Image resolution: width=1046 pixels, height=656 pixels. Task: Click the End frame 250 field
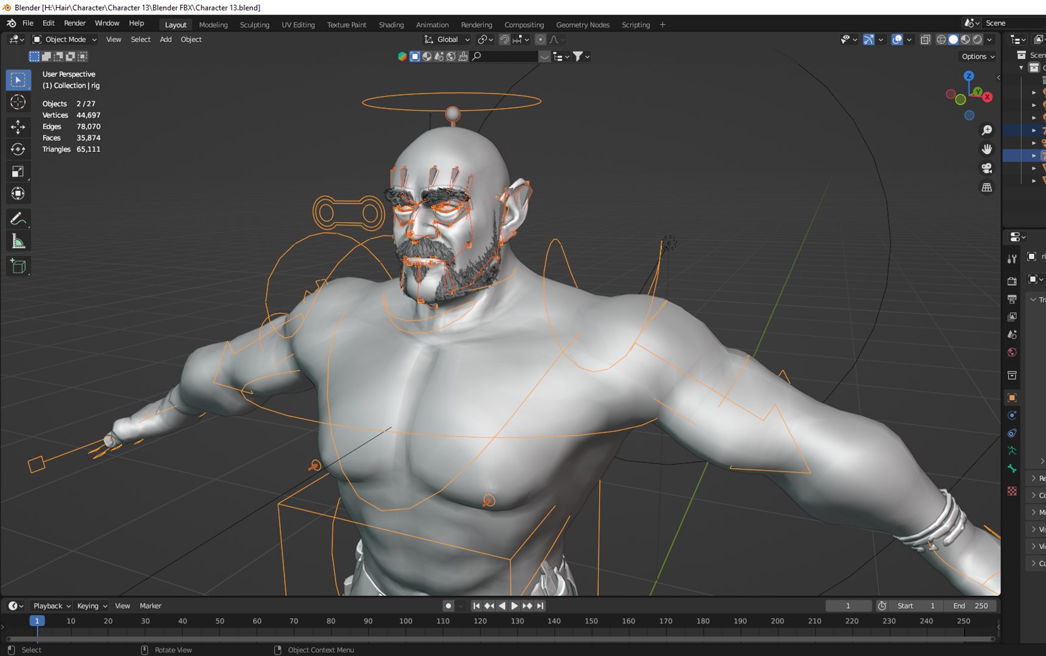tap(971, 606)
